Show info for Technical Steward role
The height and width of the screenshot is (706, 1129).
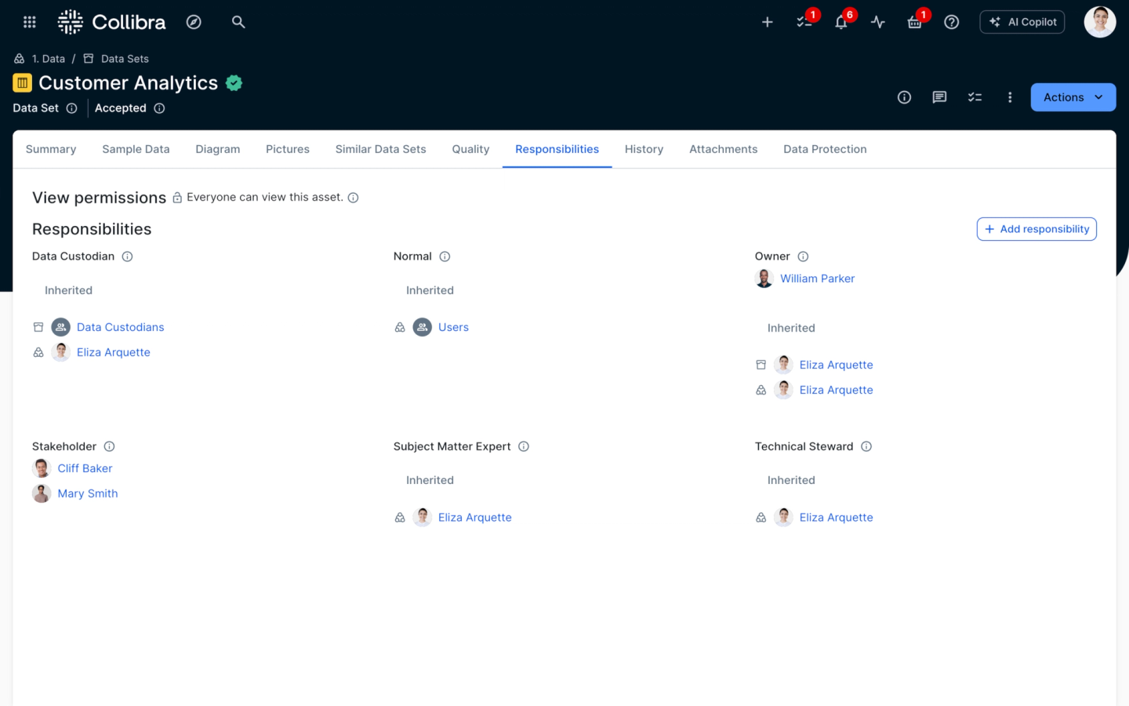(x=866, y=446)
